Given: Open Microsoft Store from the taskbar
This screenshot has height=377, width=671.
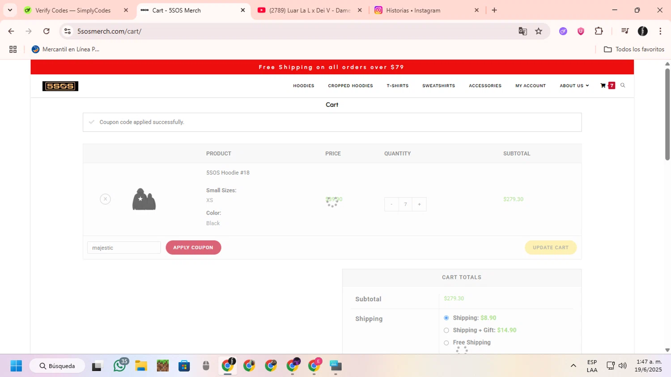Looking at the screenshot, I should tap(184, 366).
